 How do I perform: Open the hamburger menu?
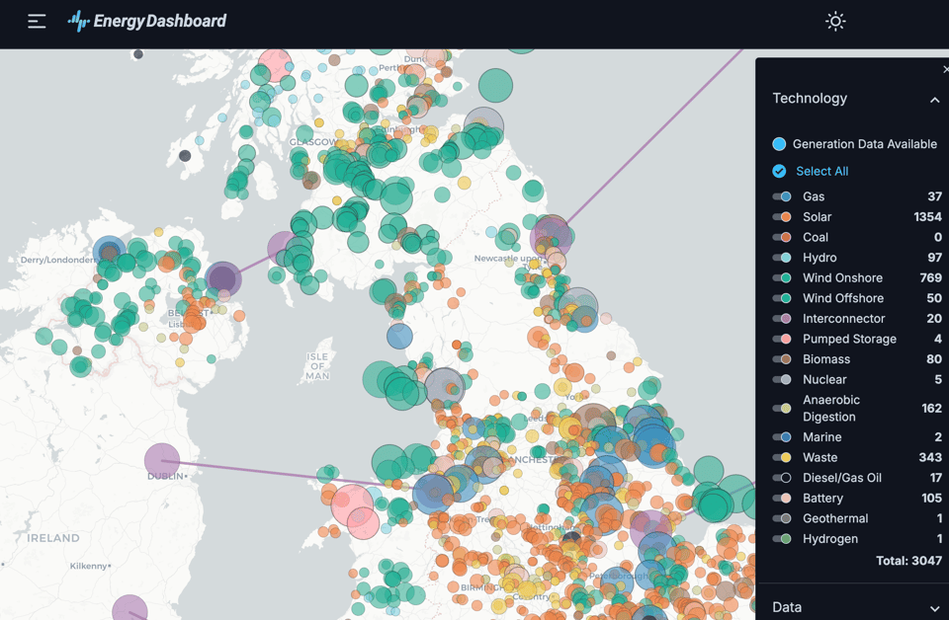(37, 21)
